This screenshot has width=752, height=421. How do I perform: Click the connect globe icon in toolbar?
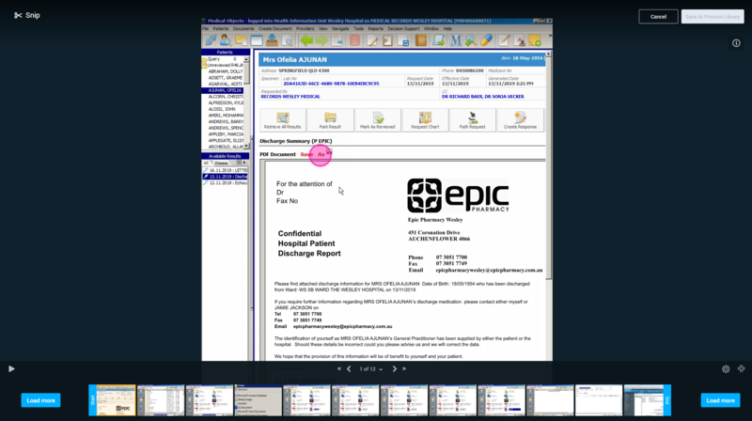210,40
